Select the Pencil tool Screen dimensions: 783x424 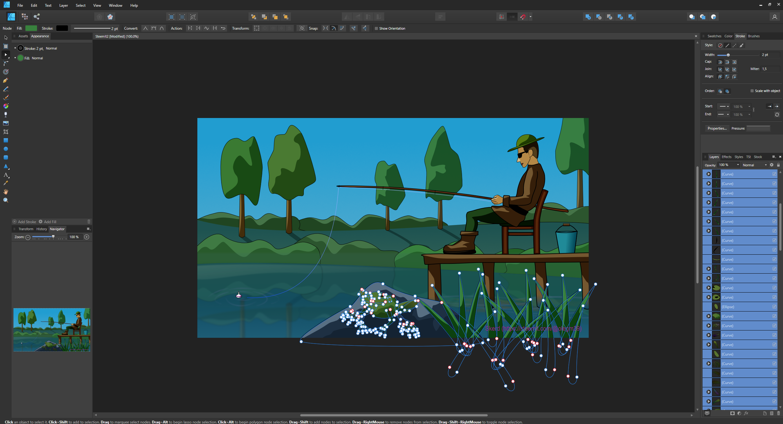6,89
